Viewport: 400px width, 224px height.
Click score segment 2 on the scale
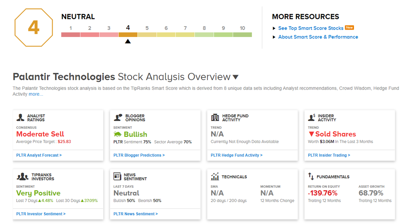tap(90, 35)
